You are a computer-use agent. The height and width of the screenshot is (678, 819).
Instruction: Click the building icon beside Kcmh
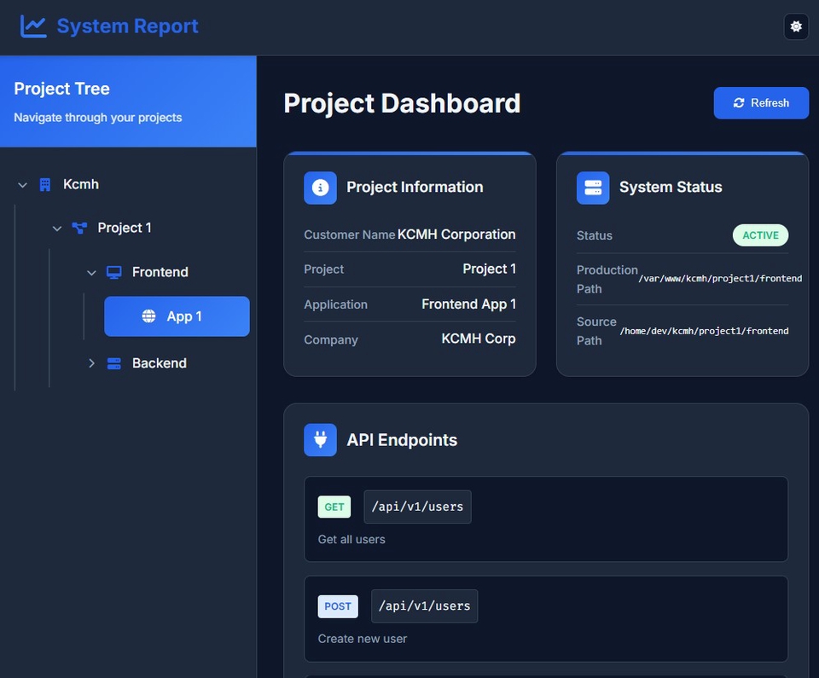pos(44,183)
